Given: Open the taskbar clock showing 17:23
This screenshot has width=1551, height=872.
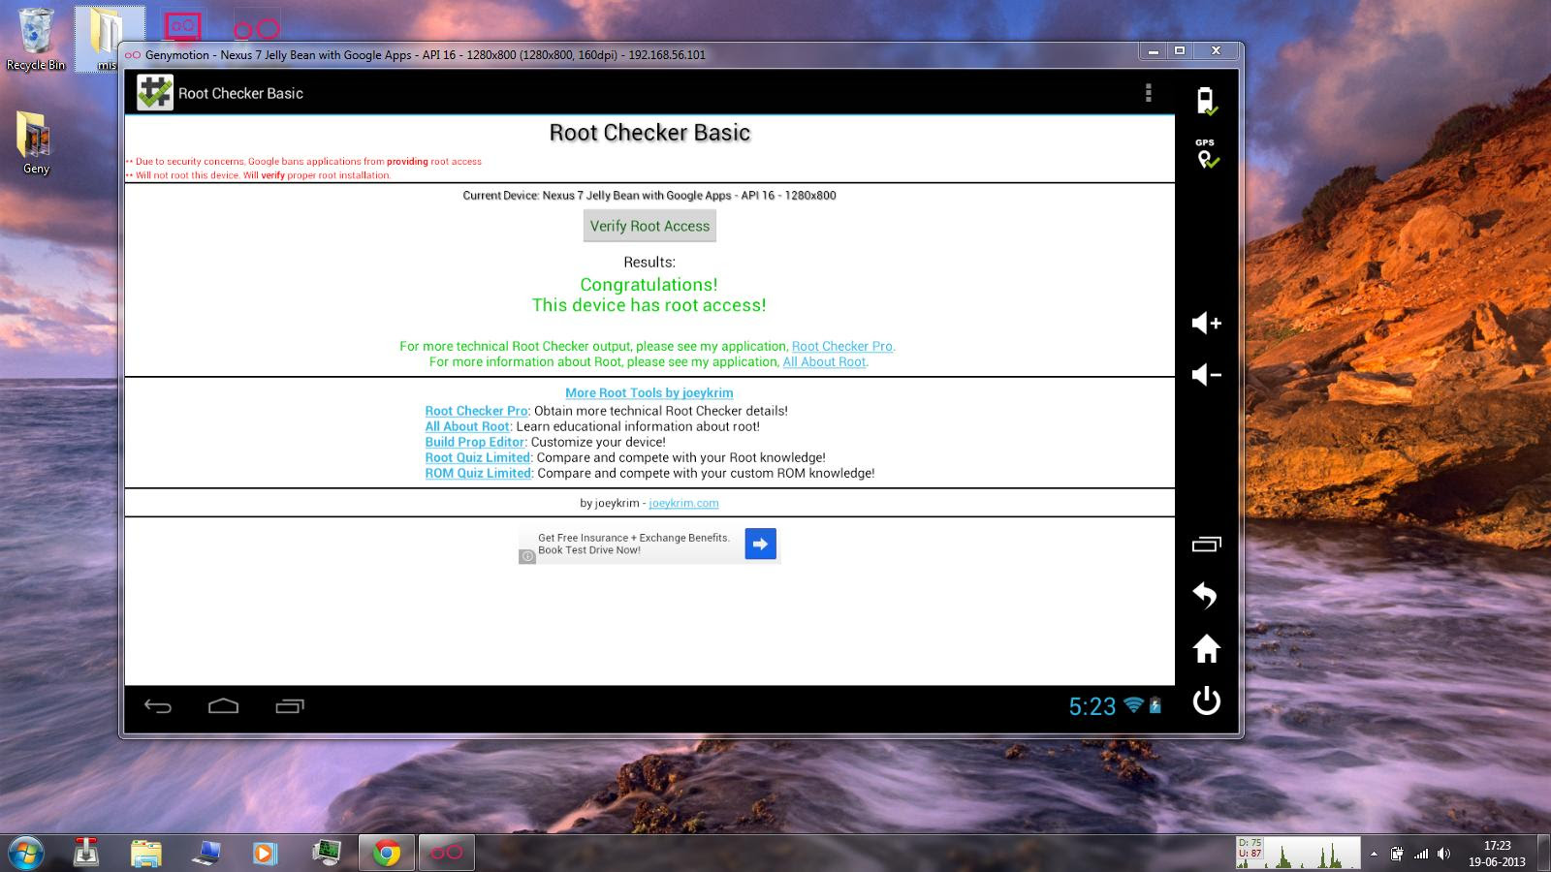Looking at the screenshot, I should click(1497, 853).
